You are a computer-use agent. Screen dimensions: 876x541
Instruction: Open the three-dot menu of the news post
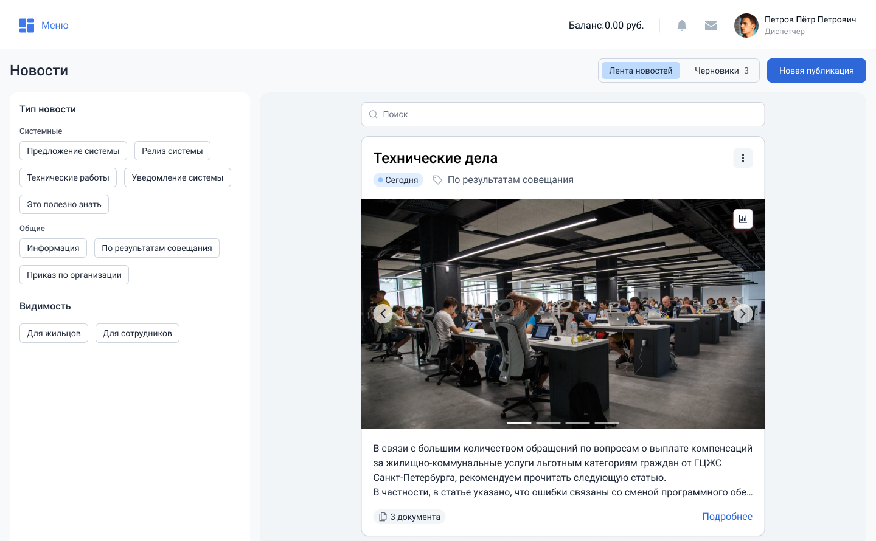[x=743, y=158]
